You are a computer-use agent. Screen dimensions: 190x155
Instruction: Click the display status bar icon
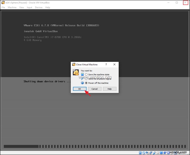point(161,153)
